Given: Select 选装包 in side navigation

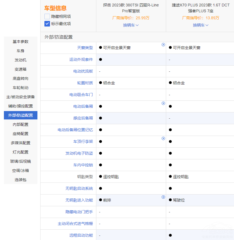Looking at the screenshot, I should (21, 180).
